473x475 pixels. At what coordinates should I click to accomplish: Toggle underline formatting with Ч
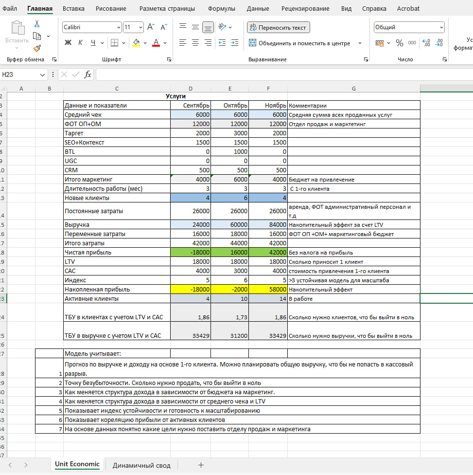(x=93, y=43)
